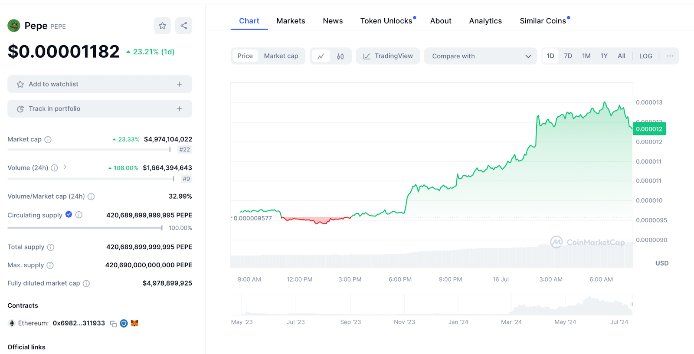Select the All time range

click(x=622, y=56)
